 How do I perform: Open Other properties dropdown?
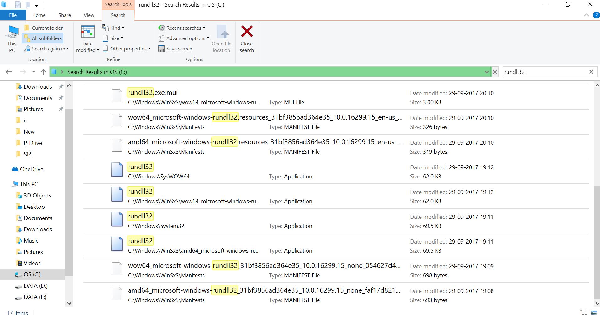point(126,49)
